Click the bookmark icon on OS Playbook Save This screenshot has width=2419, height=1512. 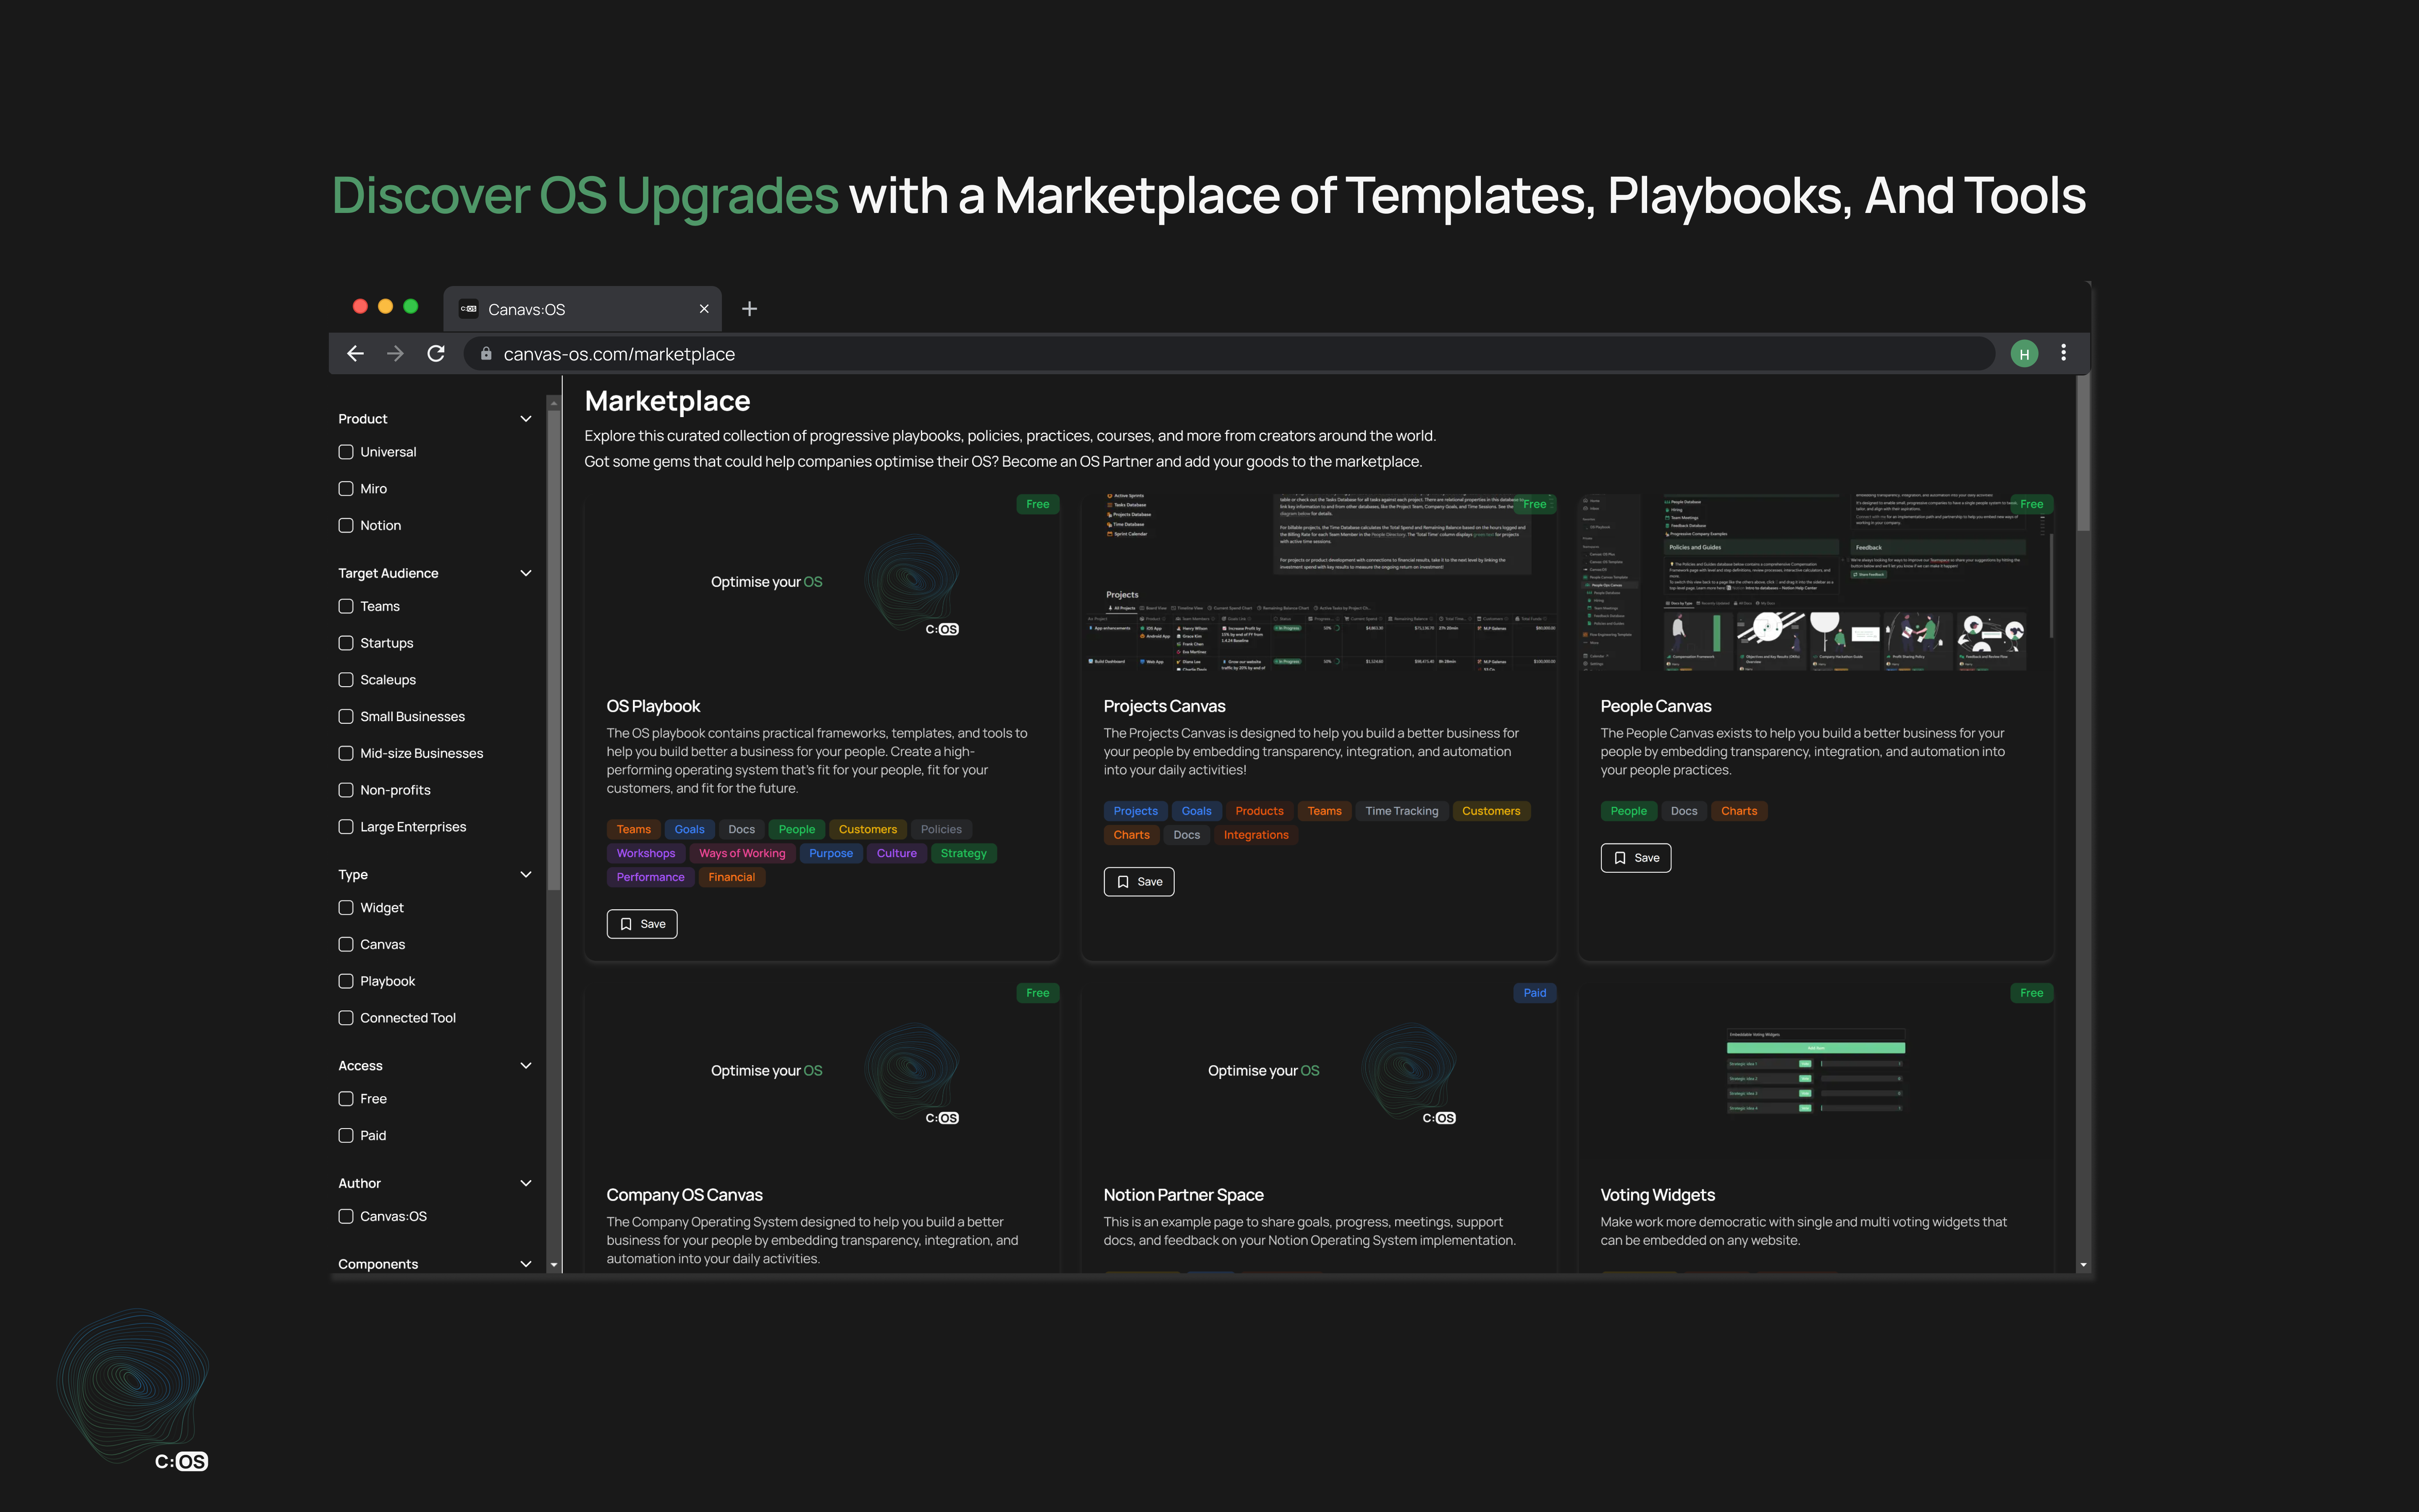click(x=626, y=924)
